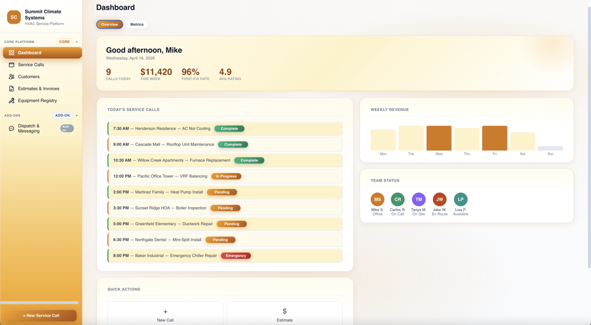Select the Equipment Registry wrench icon
The width and height of the screenshot is (591, 325).
12,101
